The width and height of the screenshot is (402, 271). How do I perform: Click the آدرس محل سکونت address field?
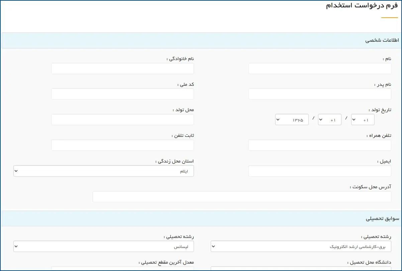point(242,197)
